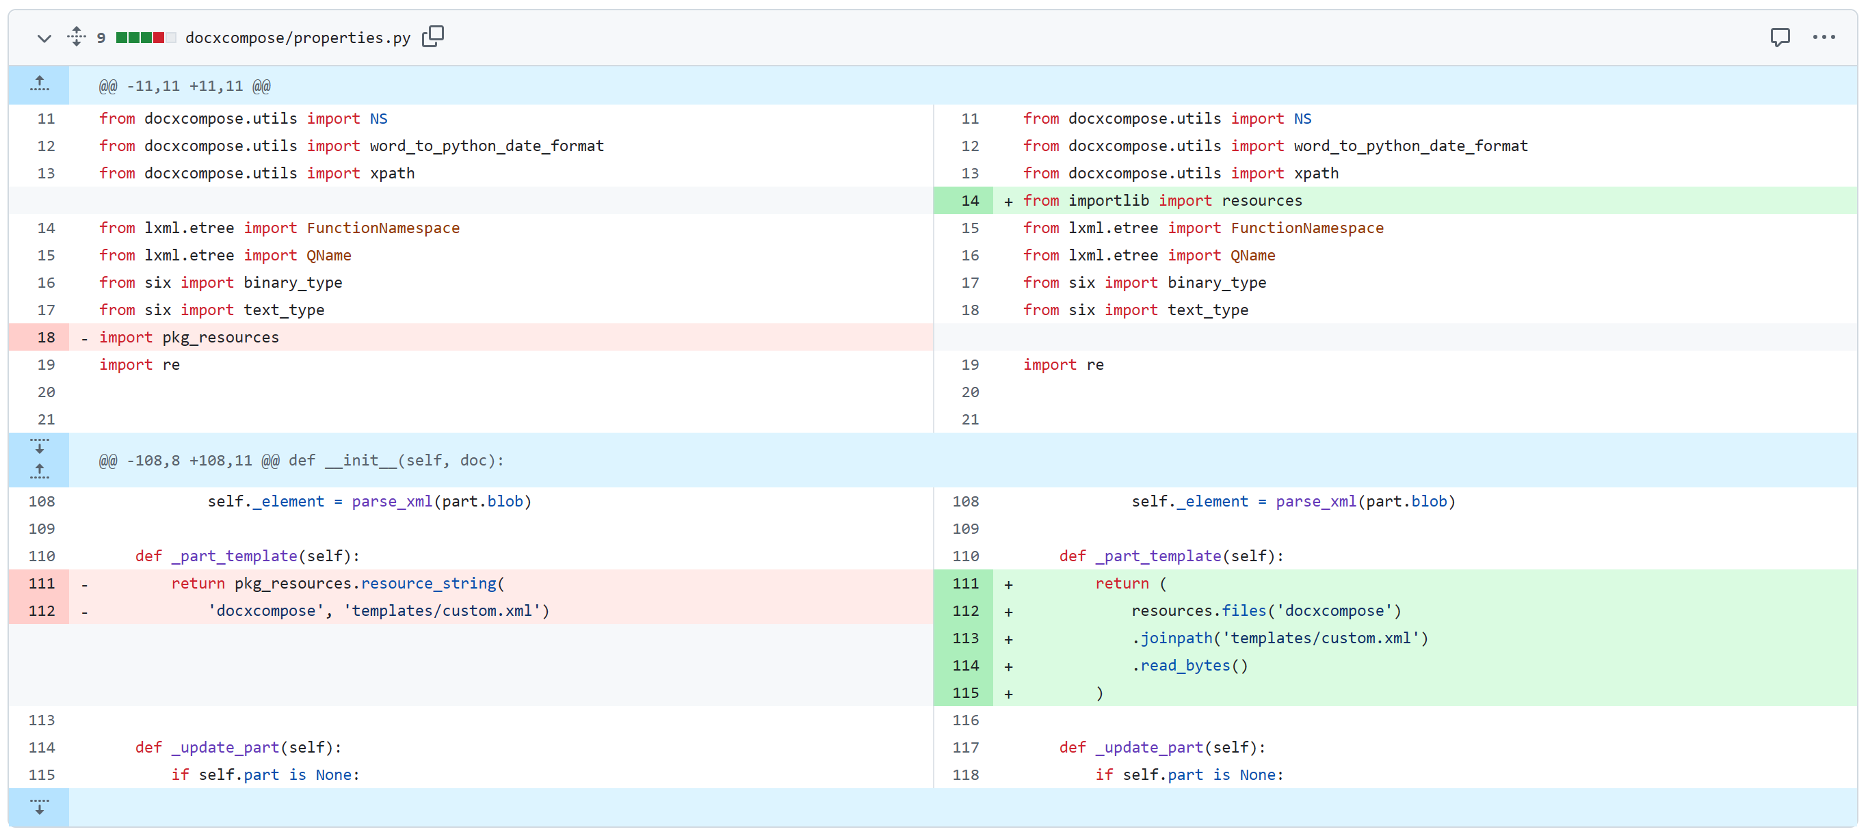The height and width of the screenshot is (836, 1868).
Task: Click the expand all lines icon
Action: [x=76, y=36]
